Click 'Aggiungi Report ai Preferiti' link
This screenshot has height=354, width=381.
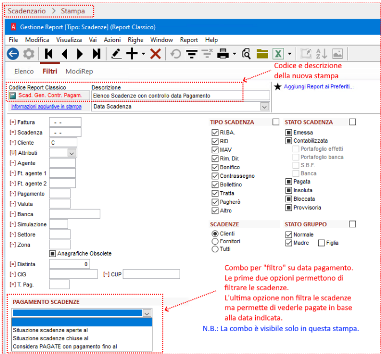click(x=319, y=87)
